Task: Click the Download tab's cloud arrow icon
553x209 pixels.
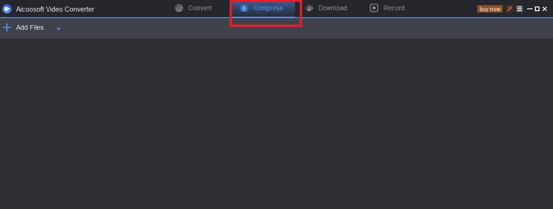Action: [x=309, y=8]
